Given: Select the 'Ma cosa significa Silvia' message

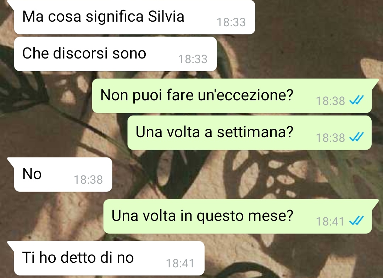Looking at the screenshot, I should 134,17.
